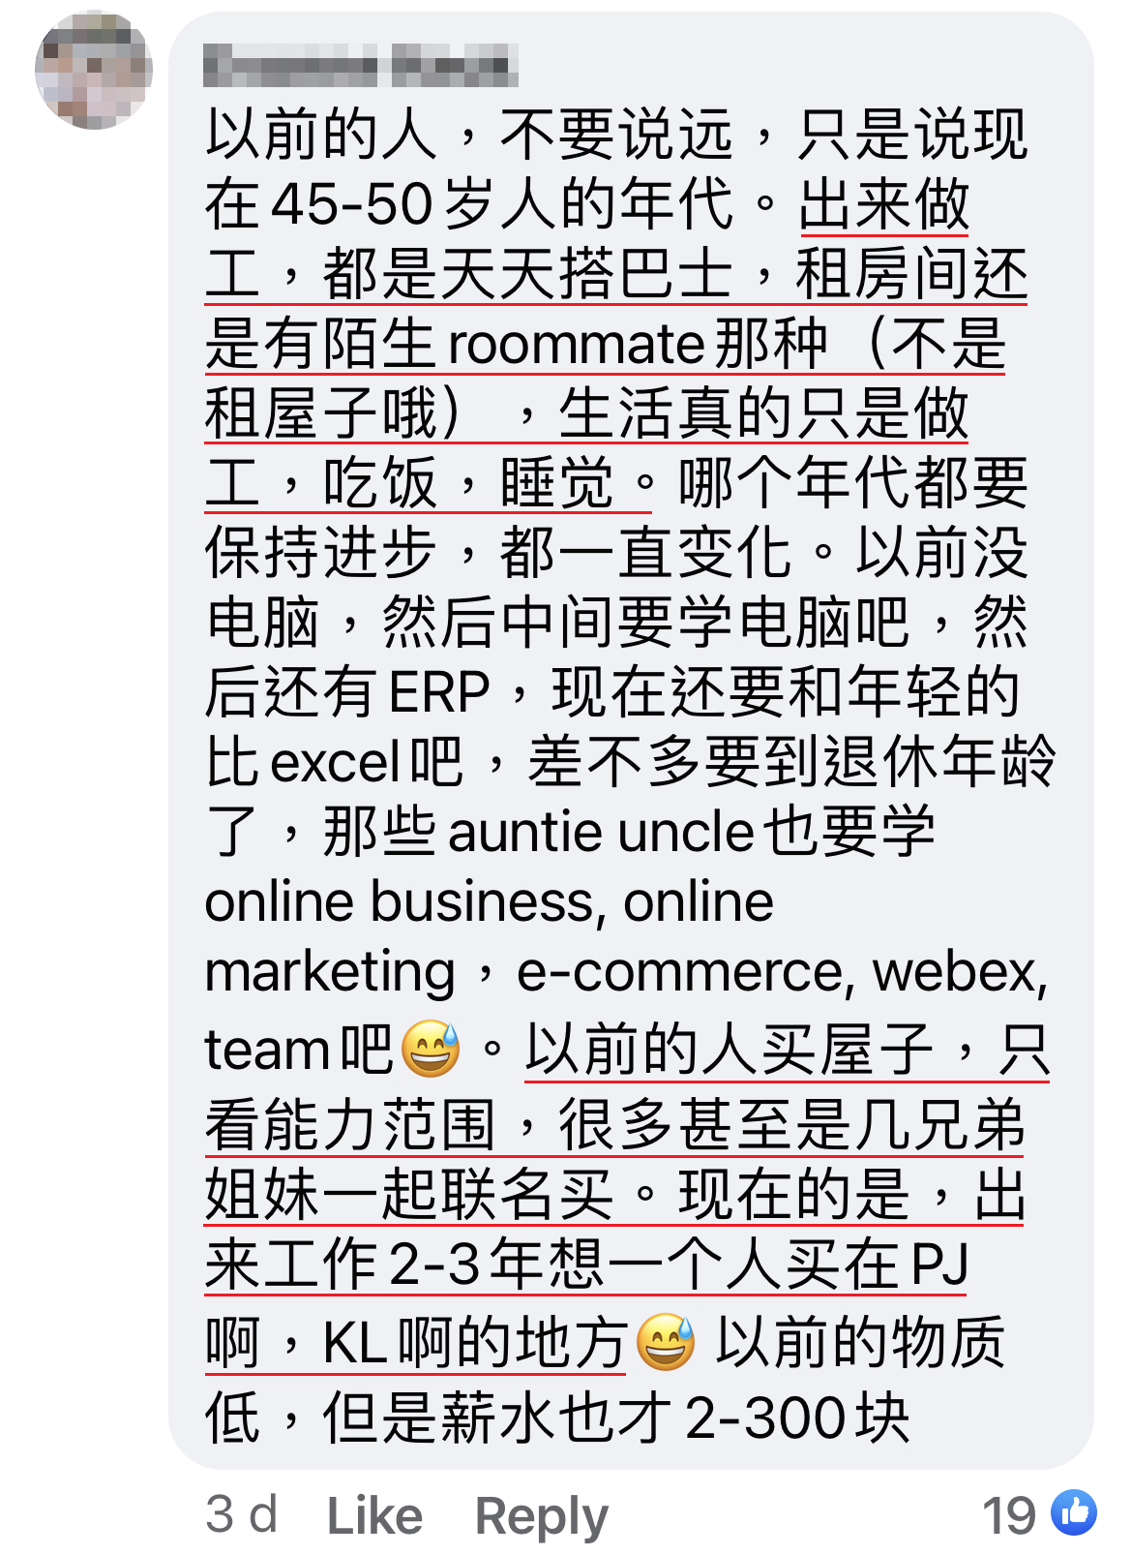Open the commenter's blurred profile picture

[x=93, y=70]
